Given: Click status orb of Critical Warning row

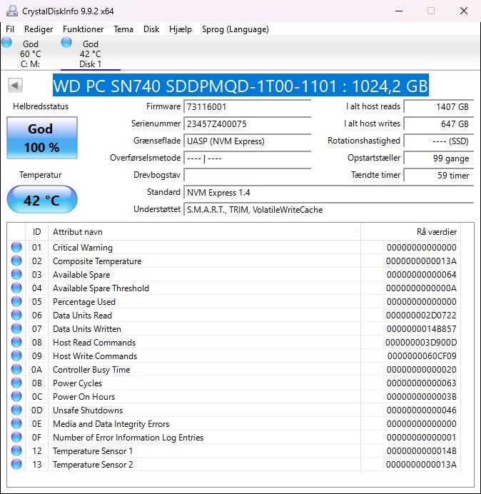Looking at the screenshot, I should tap(16, 247).
